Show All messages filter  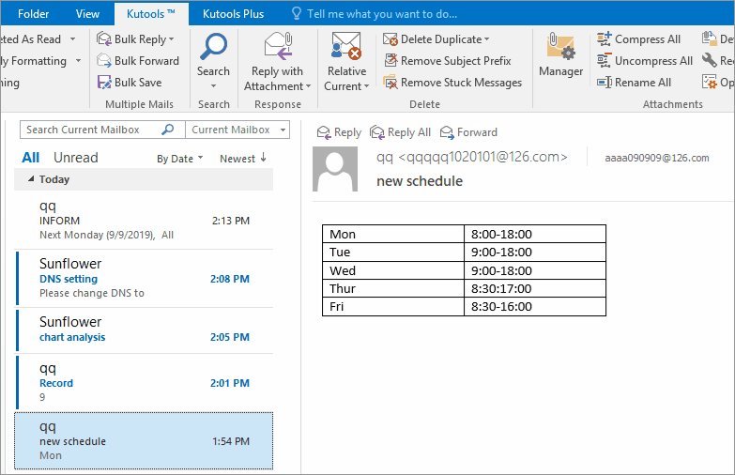point(30,158)
